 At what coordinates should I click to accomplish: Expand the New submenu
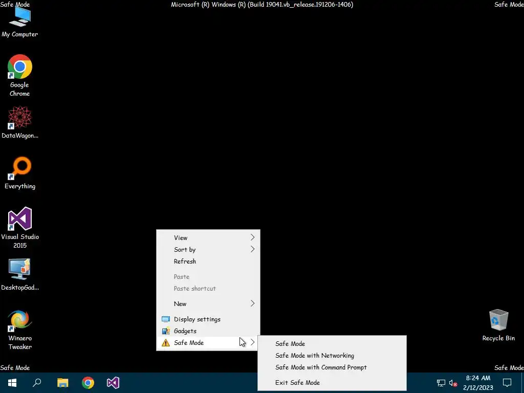coord(208,304)
